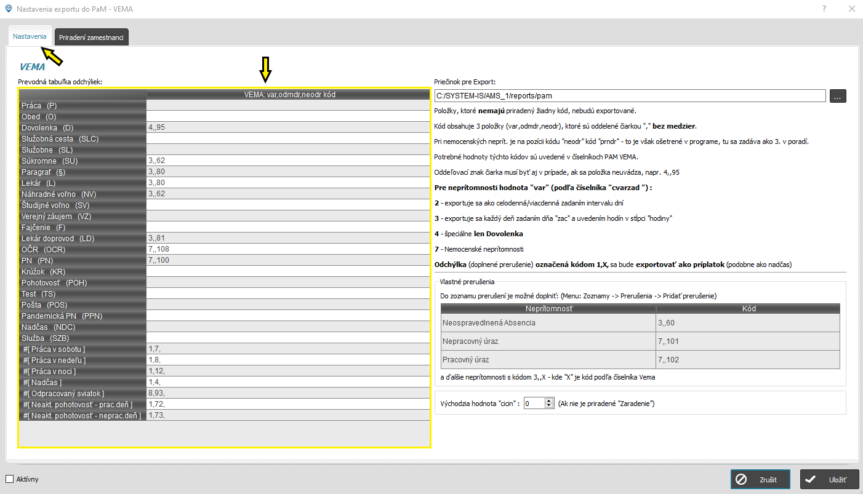Click the Pandemická PN (PPN) row label
Image resolution: width=863 pixels, height=494 pixels.
(82, 316)
